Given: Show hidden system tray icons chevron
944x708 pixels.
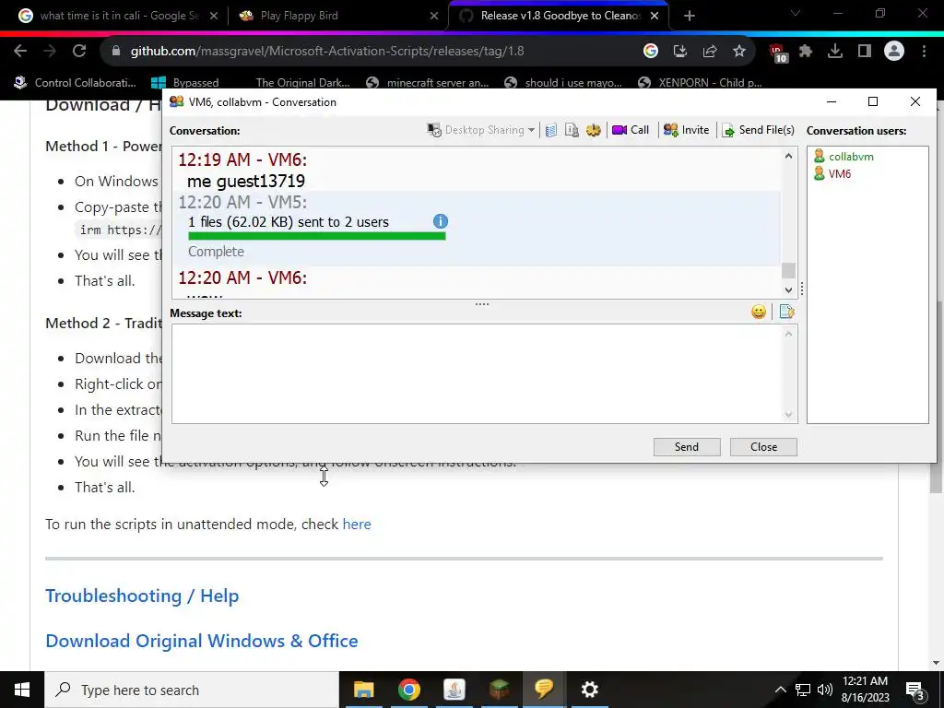Looking at the screenshot, I should pyautogui.click(x=780, y=690).
